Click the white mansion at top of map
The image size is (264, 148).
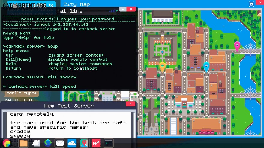(x=163, y=17)
